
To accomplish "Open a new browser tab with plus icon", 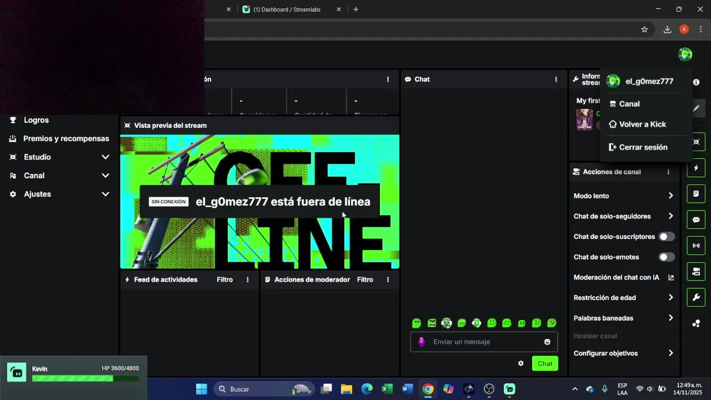I will click(355, 9).
